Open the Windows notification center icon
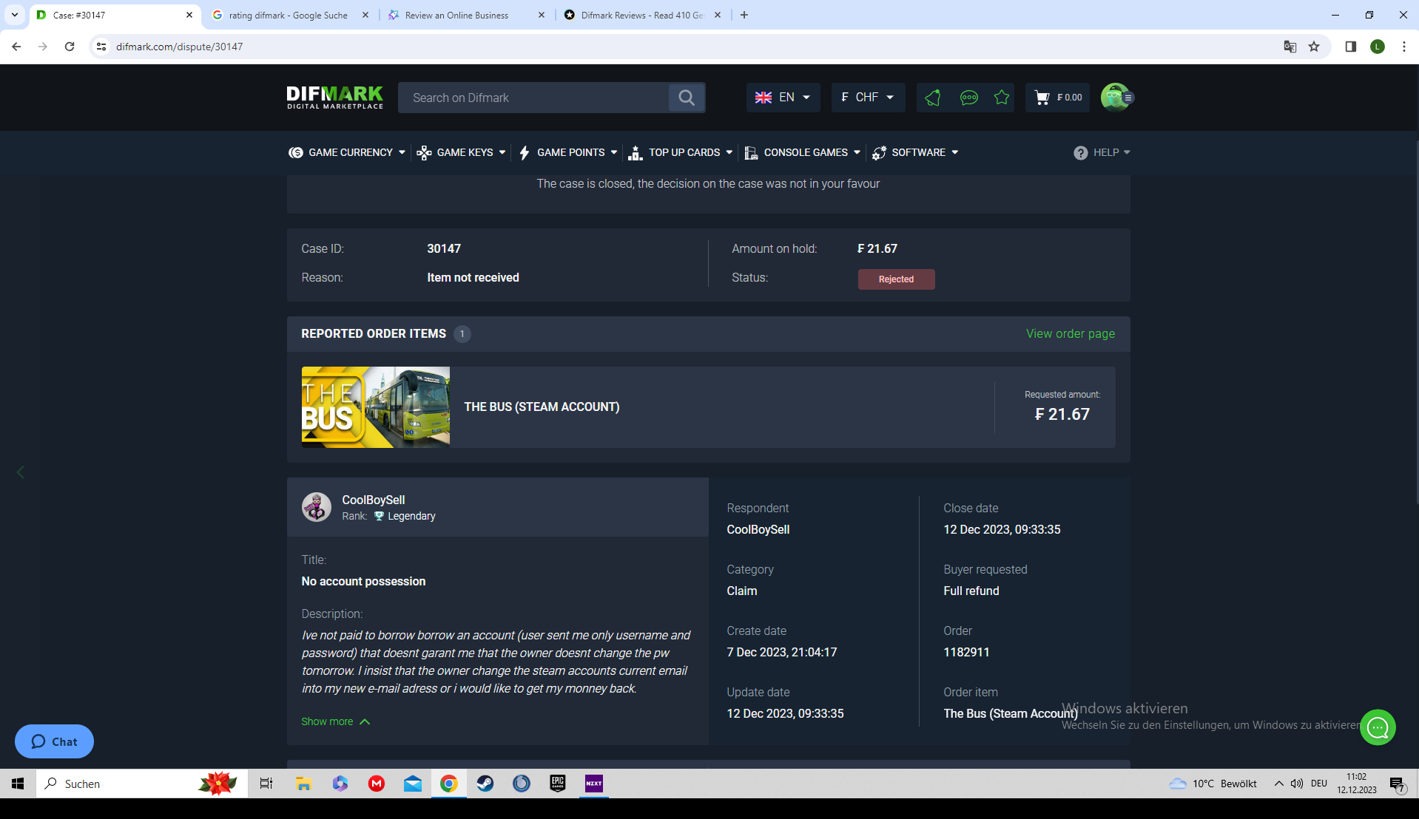The height and width of the screenshot is (819, 1419). [1398, 784]
